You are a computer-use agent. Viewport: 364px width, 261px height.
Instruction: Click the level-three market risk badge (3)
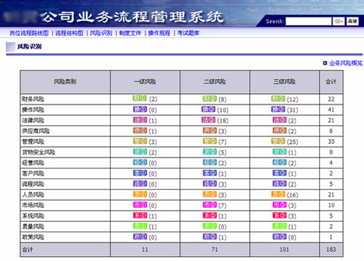279,204
